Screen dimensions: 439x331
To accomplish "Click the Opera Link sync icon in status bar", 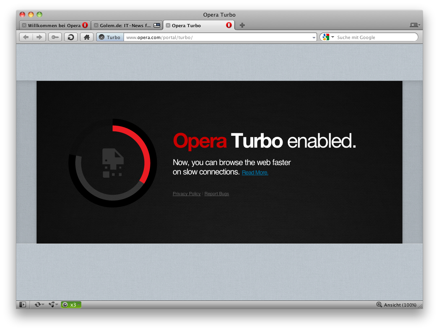I will click(37, 304).
